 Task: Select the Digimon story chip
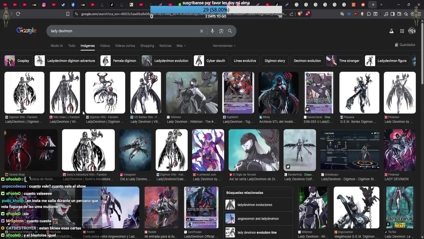coord(275,61)
